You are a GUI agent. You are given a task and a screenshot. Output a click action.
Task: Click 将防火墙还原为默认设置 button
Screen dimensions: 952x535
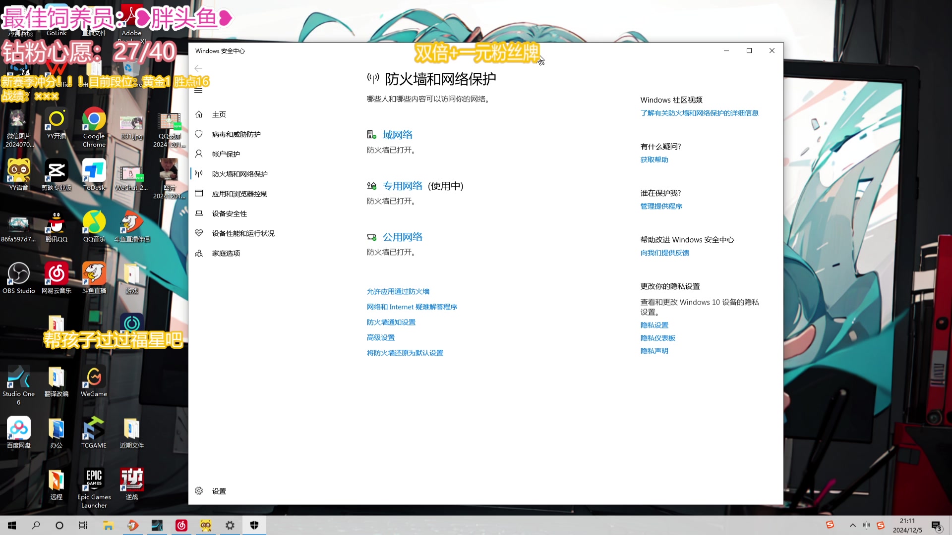coord(405,353)
